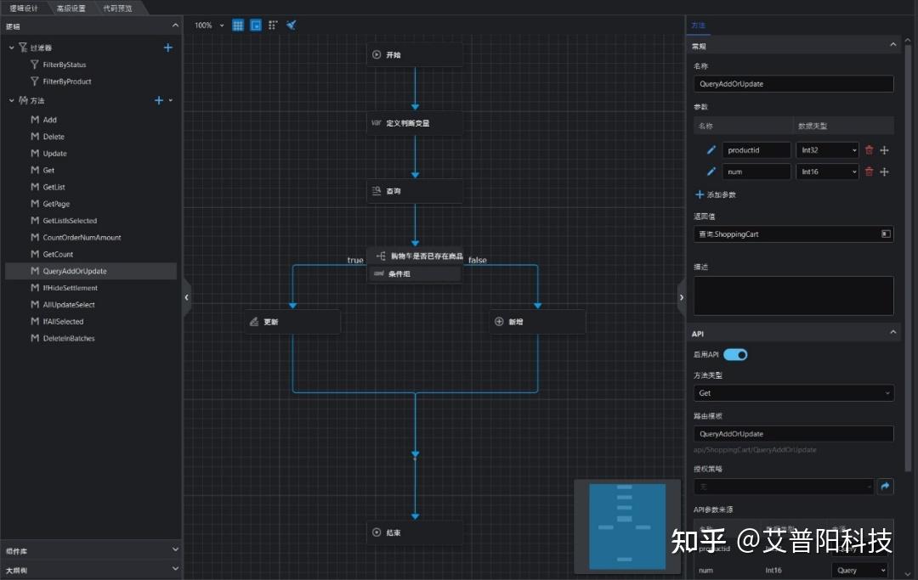Switch to the 代码预览 tab

click(117, 8)
